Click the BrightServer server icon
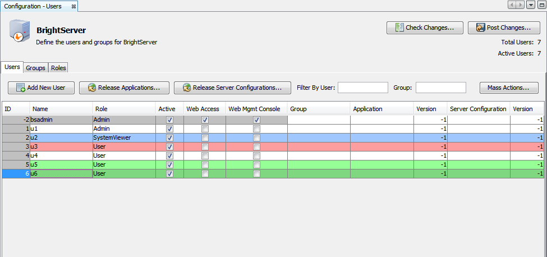547x257 pixels. click(x=19, y=33)
